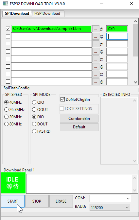Select 26.7MHz SPI speed
This screenshot has height=220, width=139.
click(x=14, y=110)
